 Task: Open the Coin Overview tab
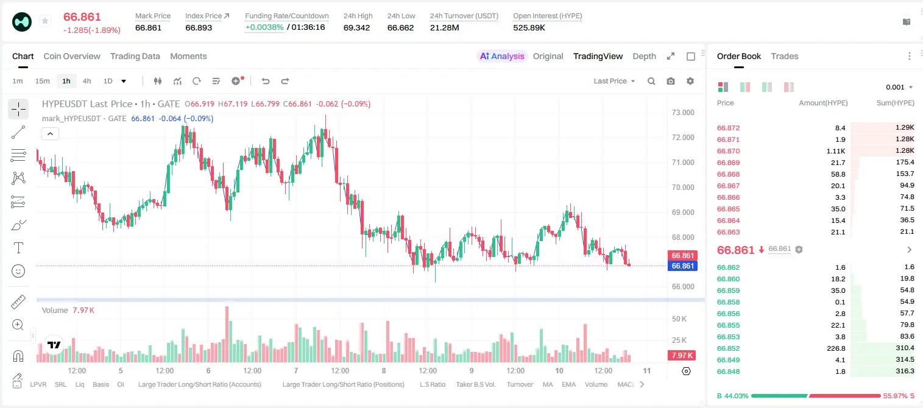(72, 56)
